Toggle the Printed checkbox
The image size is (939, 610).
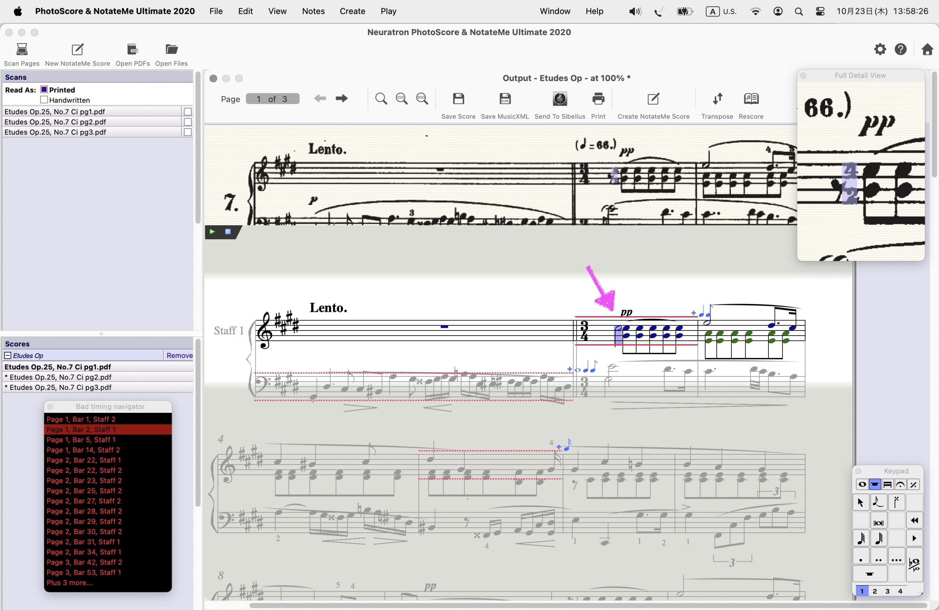[44, 90]
